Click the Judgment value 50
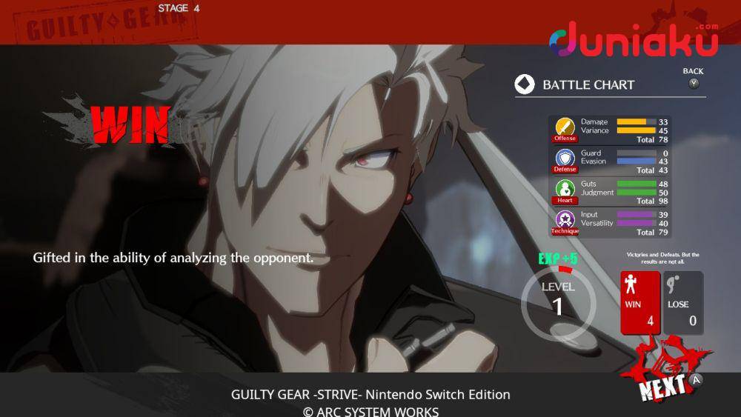The width and height of the screenshot is (741, 417). [663, 193]
